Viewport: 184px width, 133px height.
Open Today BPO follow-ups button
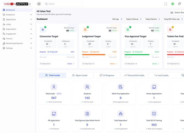pos(173,19)
